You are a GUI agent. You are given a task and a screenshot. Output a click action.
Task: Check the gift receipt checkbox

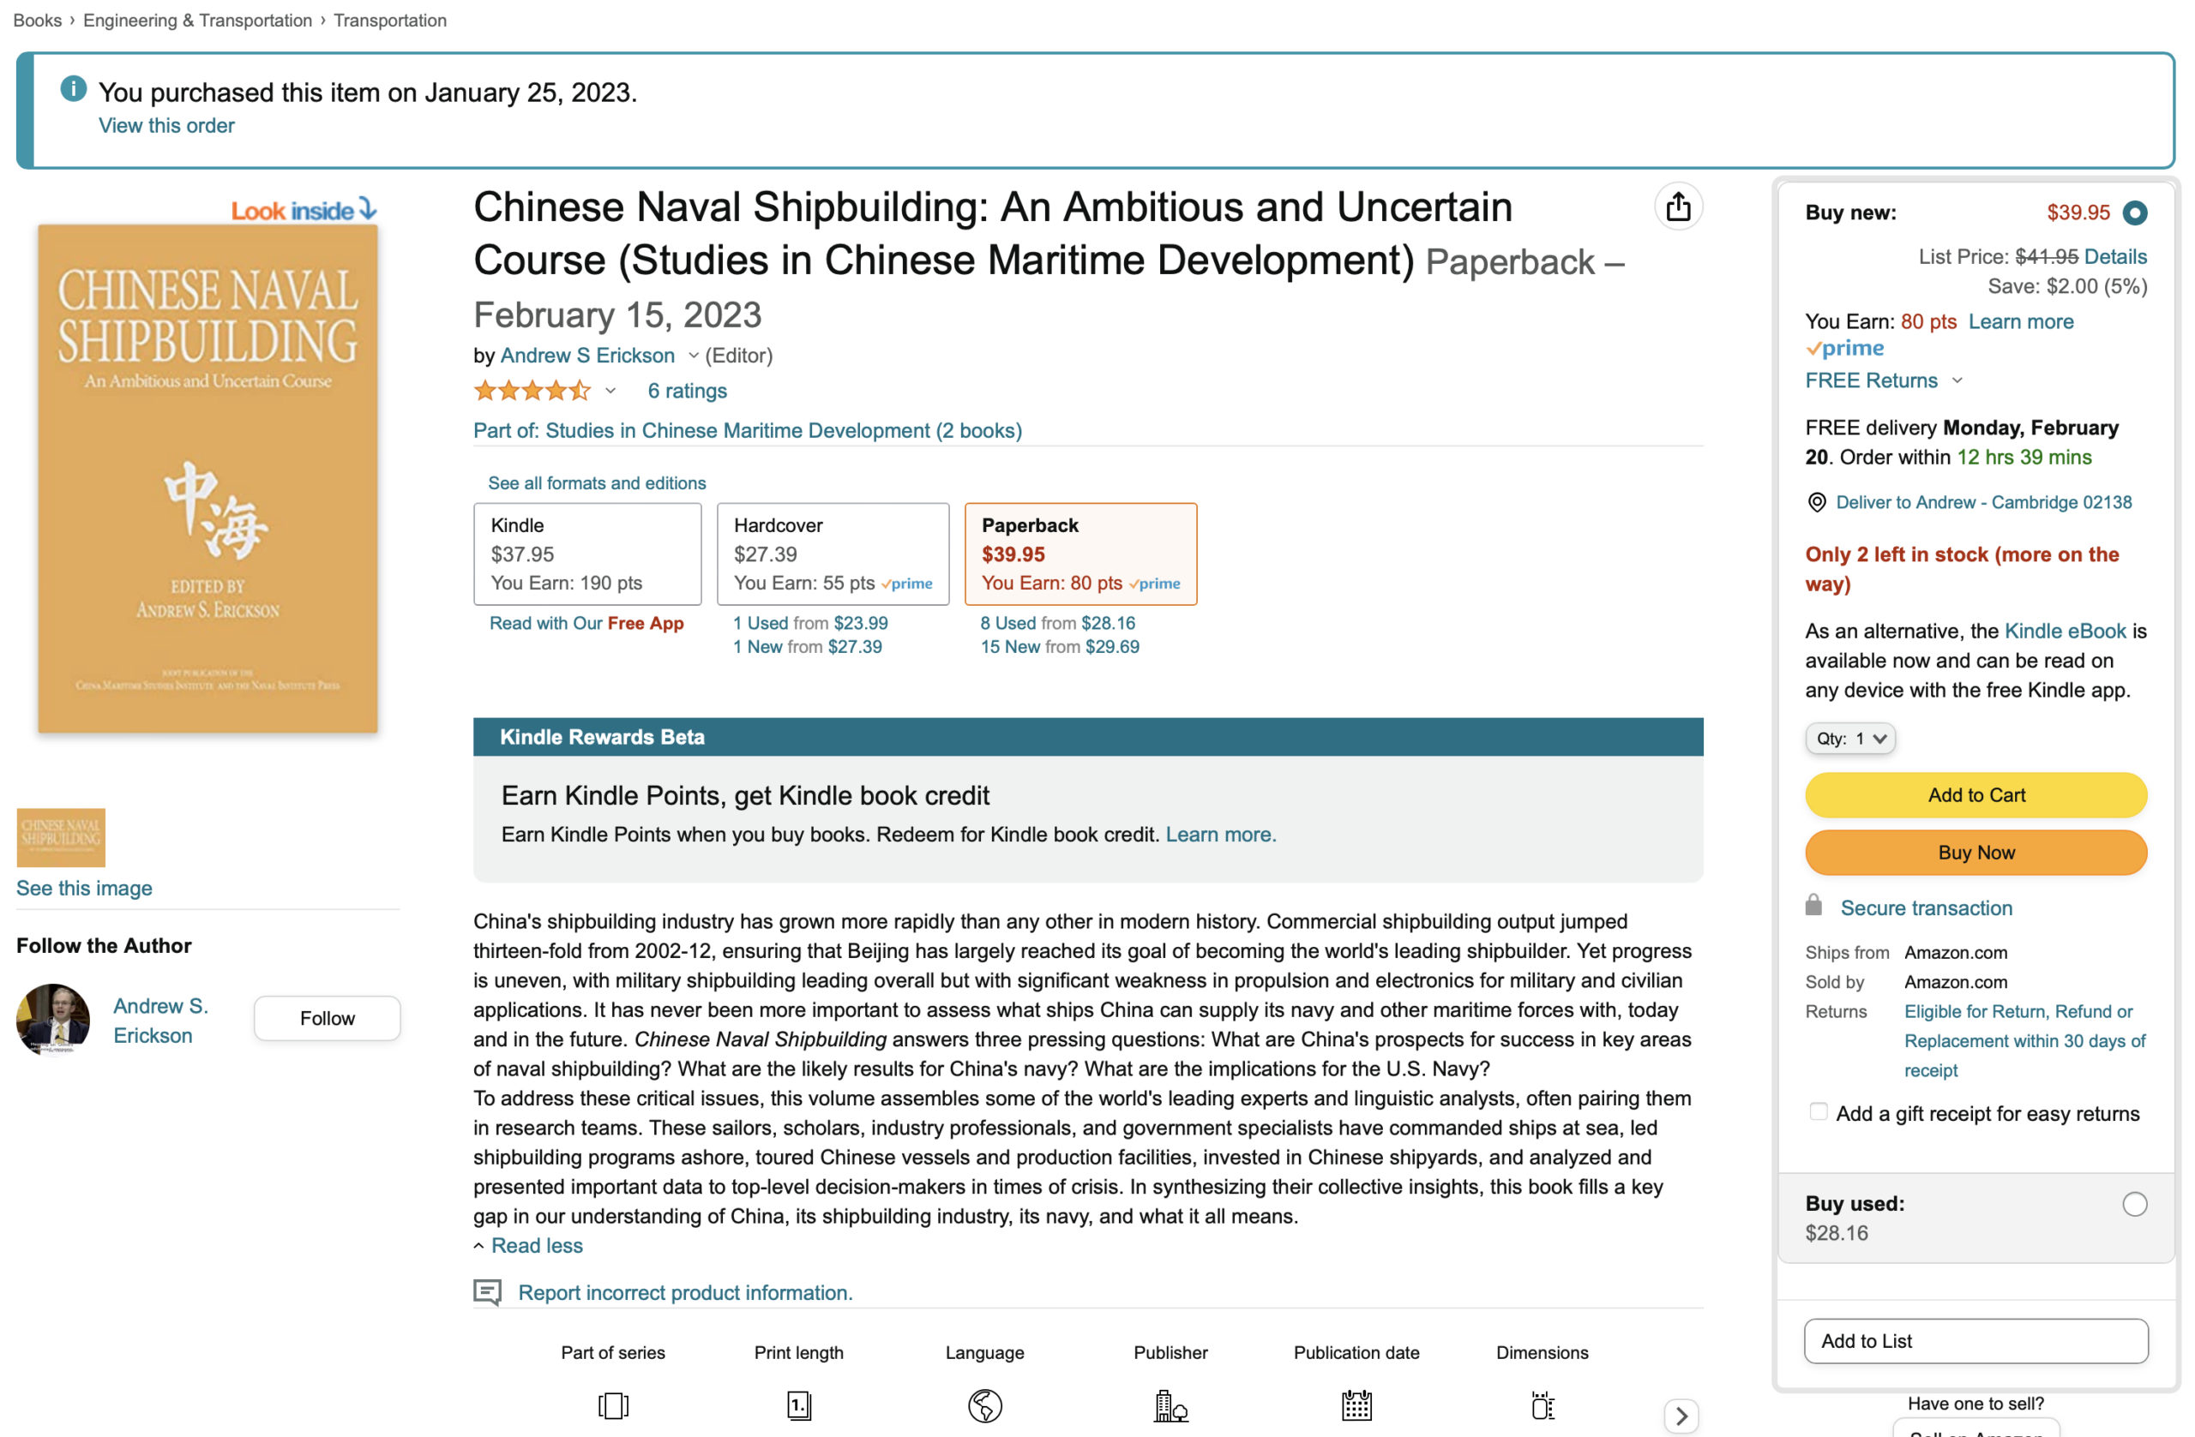point(1818,1111)
